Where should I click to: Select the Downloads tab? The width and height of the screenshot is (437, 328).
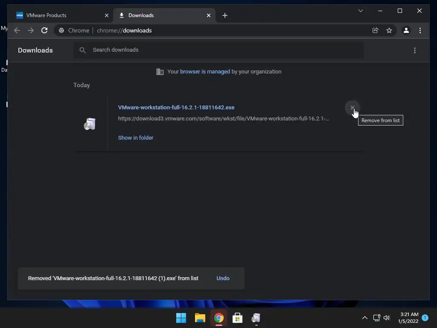(x=164, y=15)
